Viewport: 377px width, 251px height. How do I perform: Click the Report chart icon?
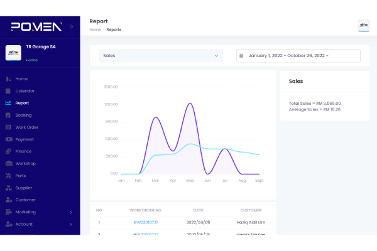click(8, 103)
